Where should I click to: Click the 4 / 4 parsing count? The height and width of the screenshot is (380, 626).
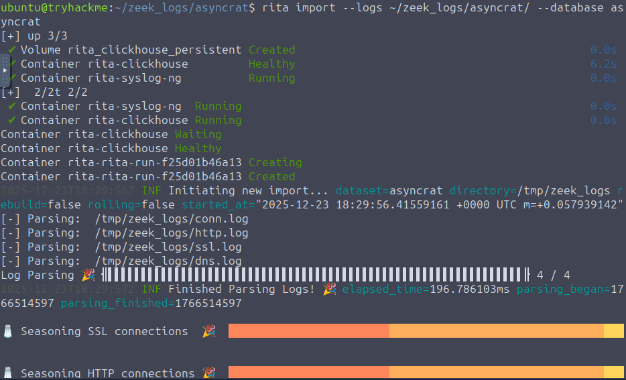click(x=553, y=275)
